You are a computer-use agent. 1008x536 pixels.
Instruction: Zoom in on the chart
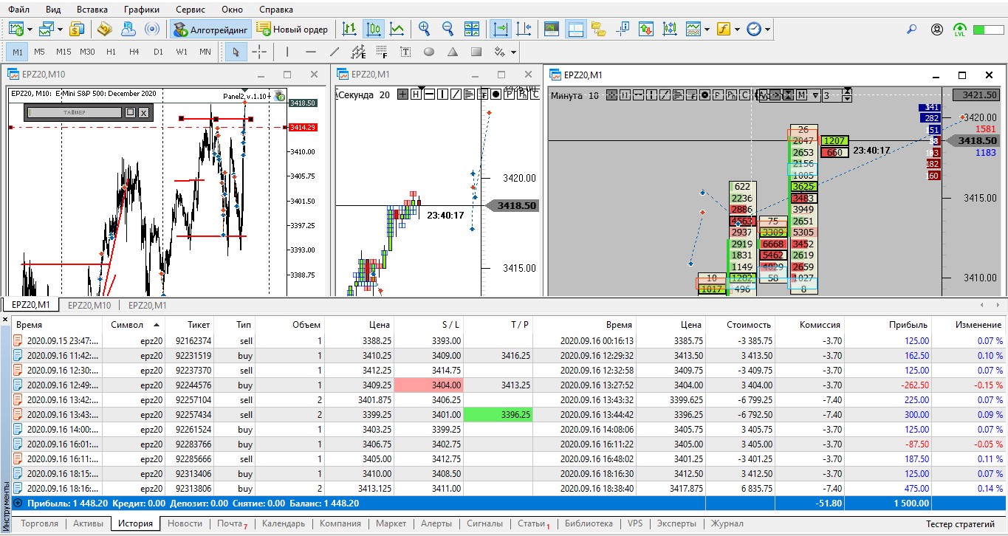pos(425,30)
